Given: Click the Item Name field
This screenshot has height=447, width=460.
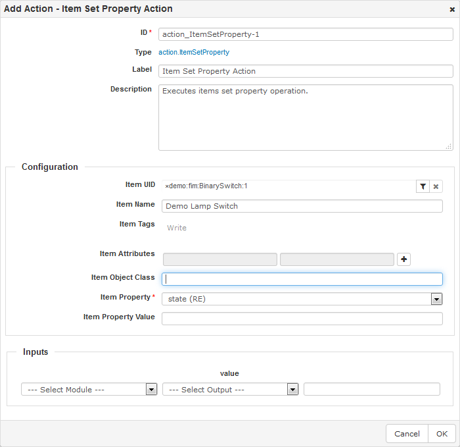Looking at the screenshot, I should click(x=302, y=206).
